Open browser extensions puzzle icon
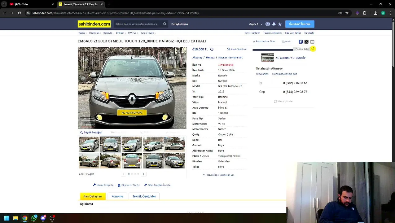This screenshot has height=223, width=395. pos(365,13)
